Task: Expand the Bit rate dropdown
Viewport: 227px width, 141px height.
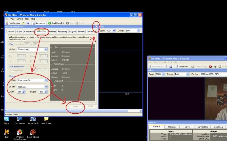Action: coord(46,87)
